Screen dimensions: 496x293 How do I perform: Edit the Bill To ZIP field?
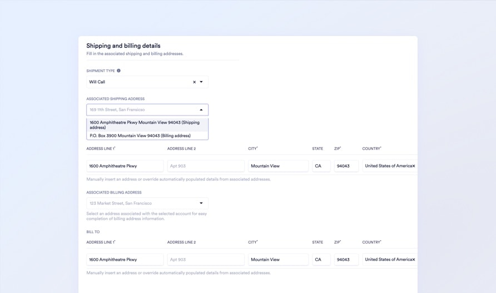click(346, 260)
